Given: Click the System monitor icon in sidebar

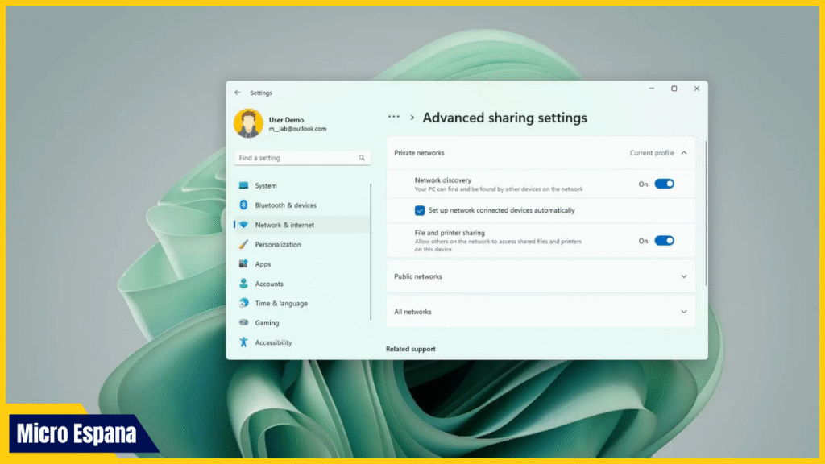Looking at the screenshot, I should click(243, 186).
